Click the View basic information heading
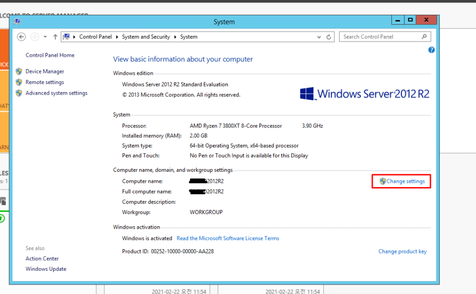Viewport: 476px width, 294px height. point(183,59)
